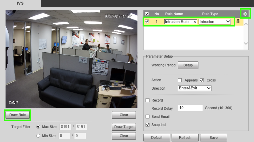Click Clear button beside Draw Rule
This screenshot has width=254, height=142.
point(124,115)
